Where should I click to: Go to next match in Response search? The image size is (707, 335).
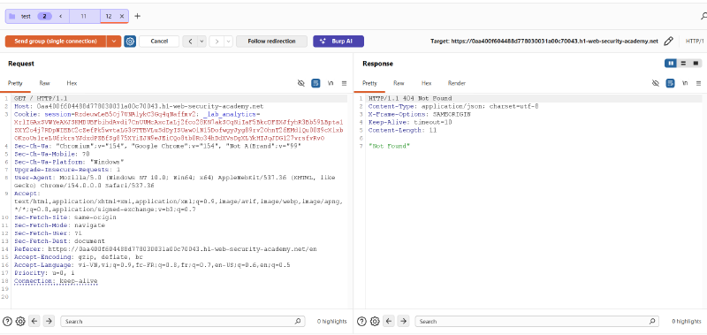coord(403,322)
